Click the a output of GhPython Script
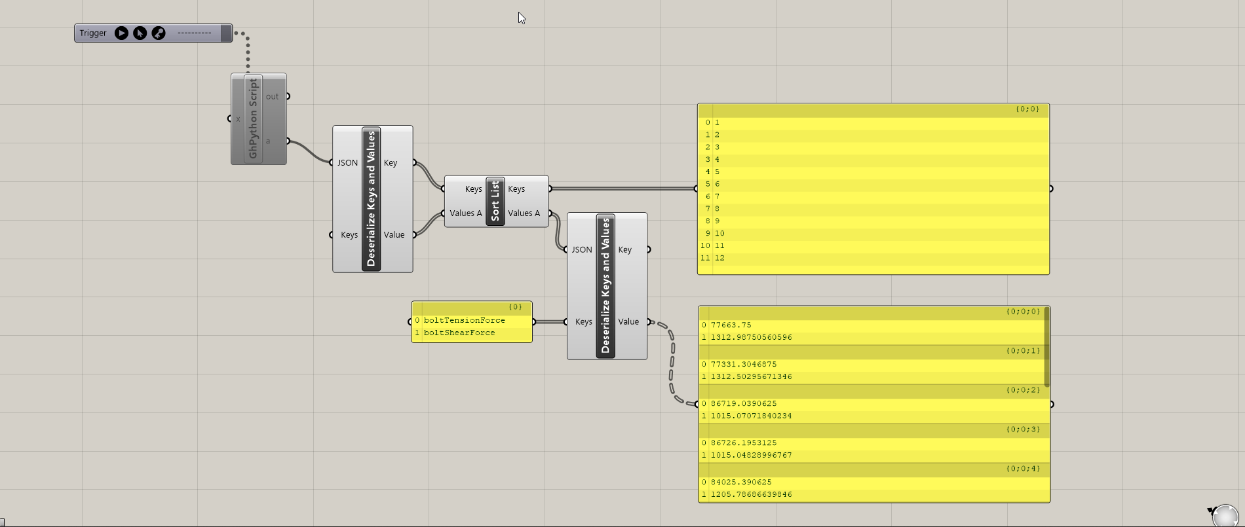This screenshot has height=527, width=1245. [268, 141]
